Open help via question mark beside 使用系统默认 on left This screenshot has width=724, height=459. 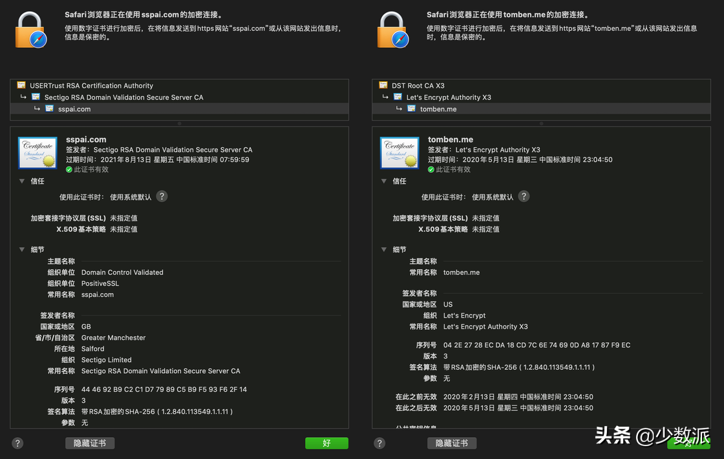(162, 196)
